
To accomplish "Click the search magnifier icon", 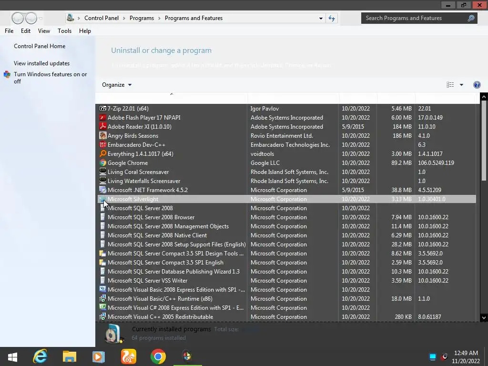I will click(471, 18).
